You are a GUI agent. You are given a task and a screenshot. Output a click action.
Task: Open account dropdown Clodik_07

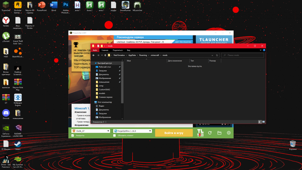[x=91, y=131]
